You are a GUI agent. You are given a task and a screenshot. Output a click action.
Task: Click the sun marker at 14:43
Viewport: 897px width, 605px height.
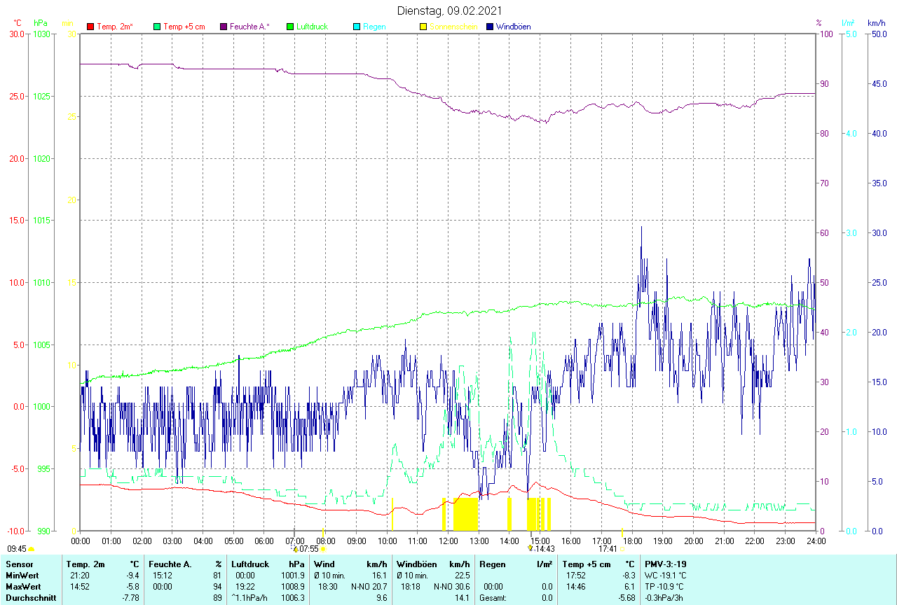coord(530,549)
